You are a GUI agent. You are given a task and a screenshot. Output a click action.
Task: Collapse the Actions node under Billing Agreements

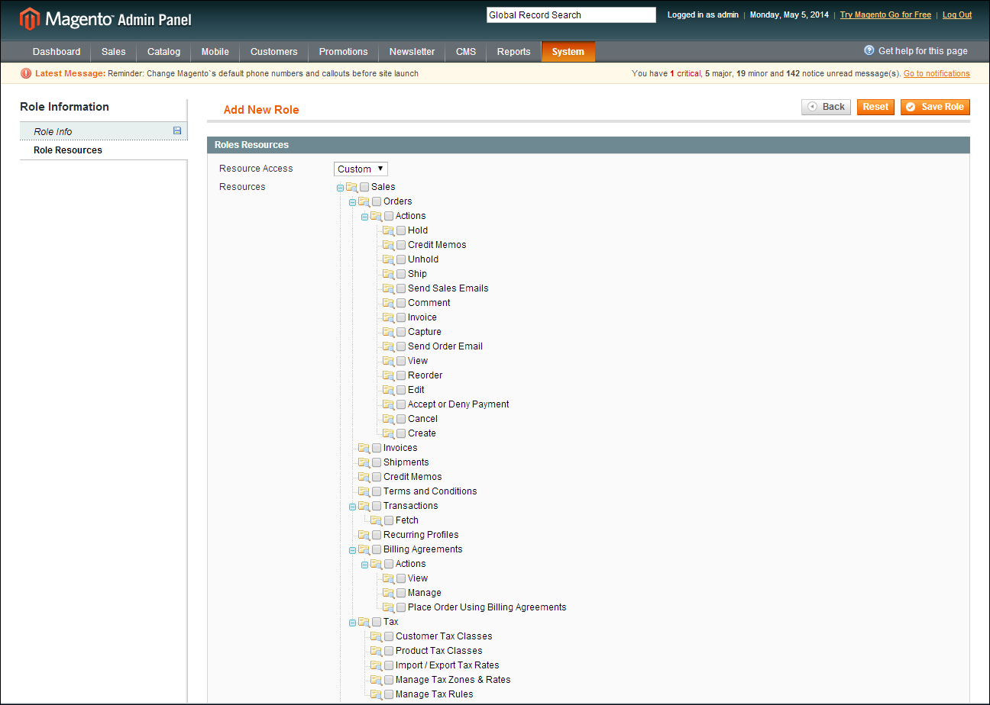pyautogui.click(x=364, y=565)
